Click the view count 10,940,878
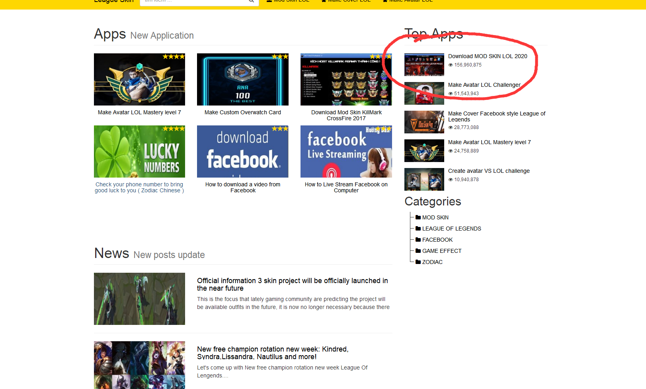 466,180
